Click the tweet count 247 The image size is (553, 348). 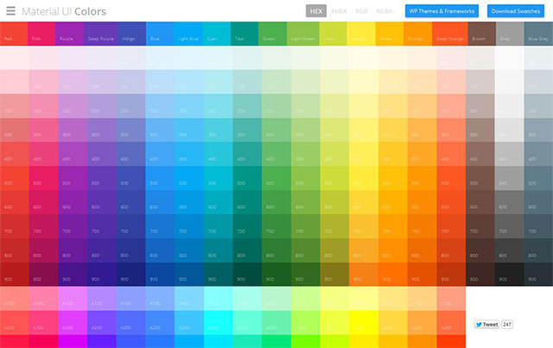coord(507,325)
